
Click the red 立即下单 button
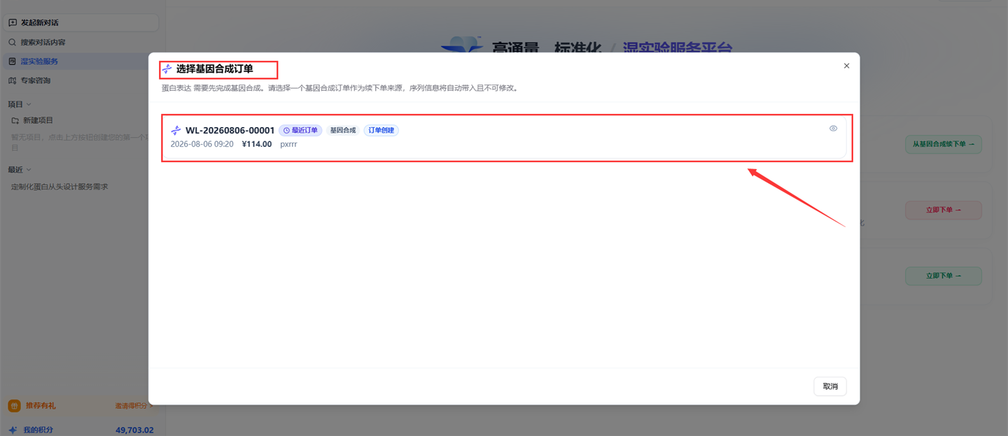pyautogui.click(x=944, y=210)
